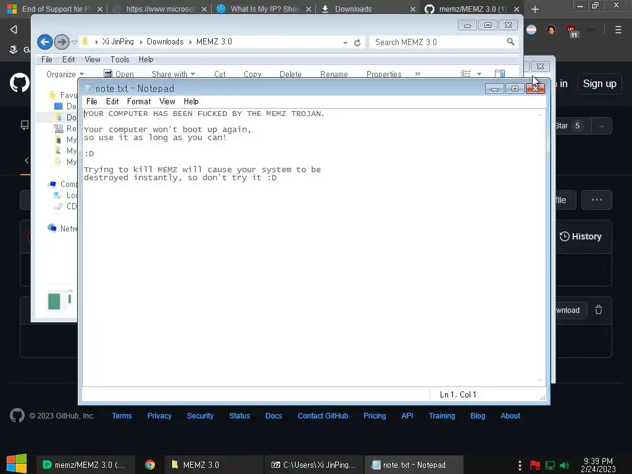The height and width of the screenshot is (474, 632).
Task: Open the Privacy footer link
Action: click(159, 416)
